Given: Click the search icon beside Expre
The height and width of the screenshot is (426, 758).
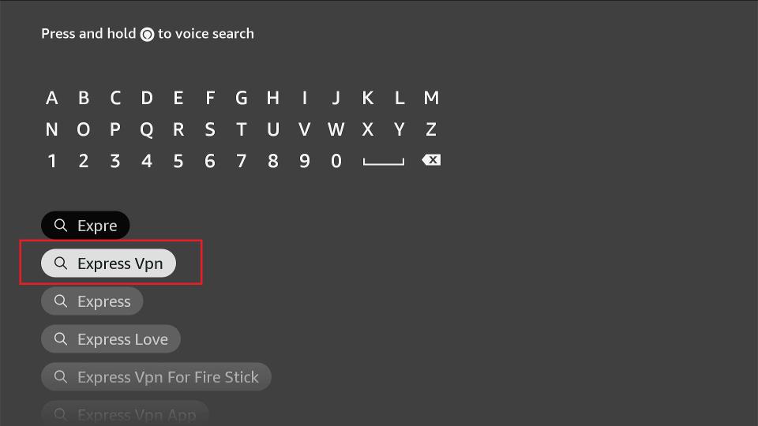Looking at the screenshot, I should (61, 225).
